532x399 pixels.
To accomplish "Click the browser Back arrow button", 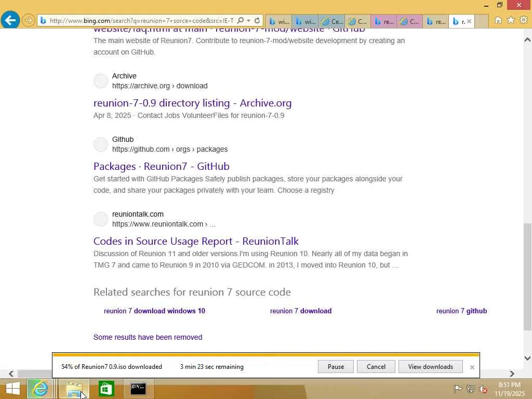I will coord(10,20).
